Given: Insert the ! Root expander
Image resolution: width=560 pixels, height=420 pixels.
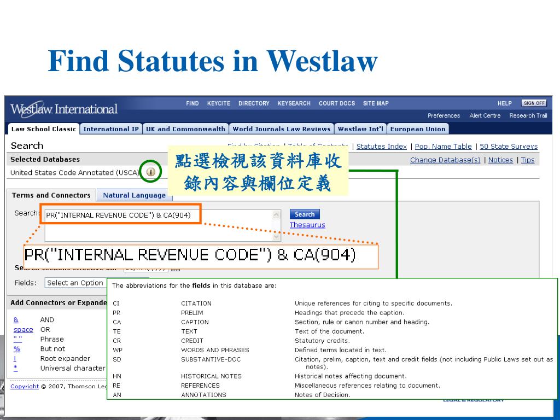Looking at the screenshot, I should [x=15, y=359].
